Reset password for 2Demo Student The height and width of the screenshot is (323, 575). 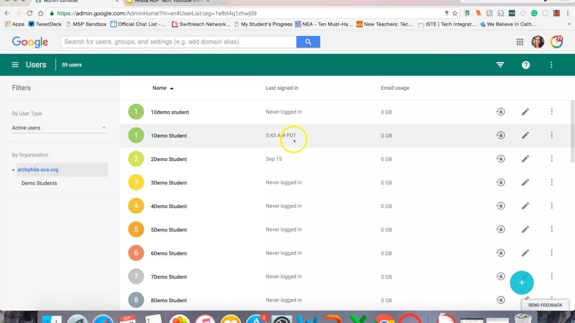500,159
